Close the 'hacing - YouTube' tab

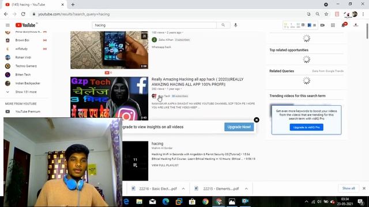pos(63,5)
